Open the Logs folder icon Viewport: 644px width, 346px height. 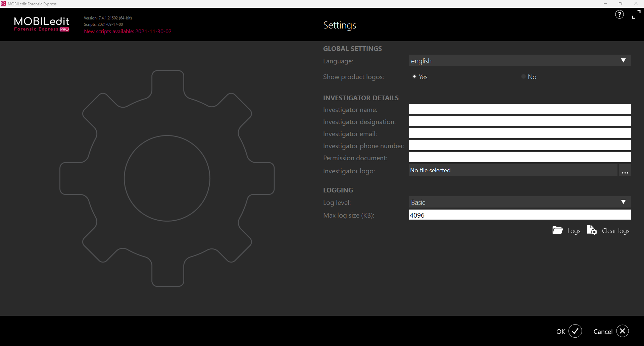558,230
